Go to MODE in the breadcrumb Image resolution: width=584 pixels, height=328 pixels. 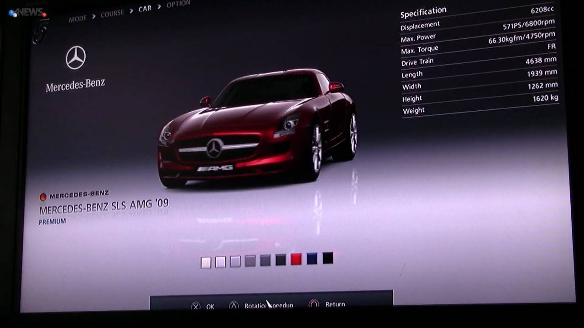tap(78, 19)
